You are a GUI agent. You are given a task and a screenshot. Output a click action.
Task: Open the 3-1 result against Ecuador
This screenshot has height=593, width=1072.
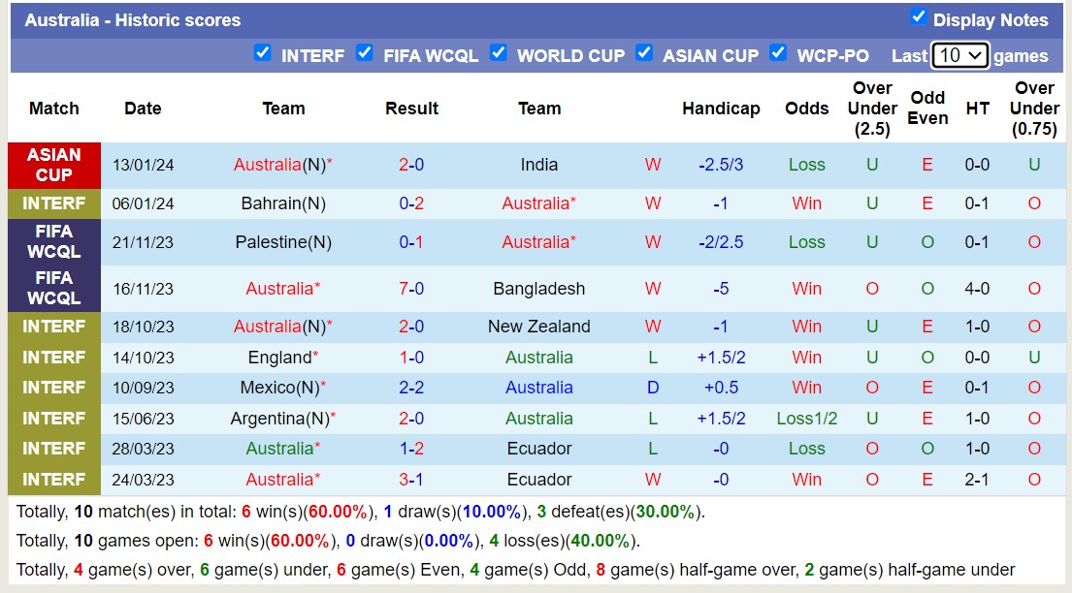click(x=411, y=480)
